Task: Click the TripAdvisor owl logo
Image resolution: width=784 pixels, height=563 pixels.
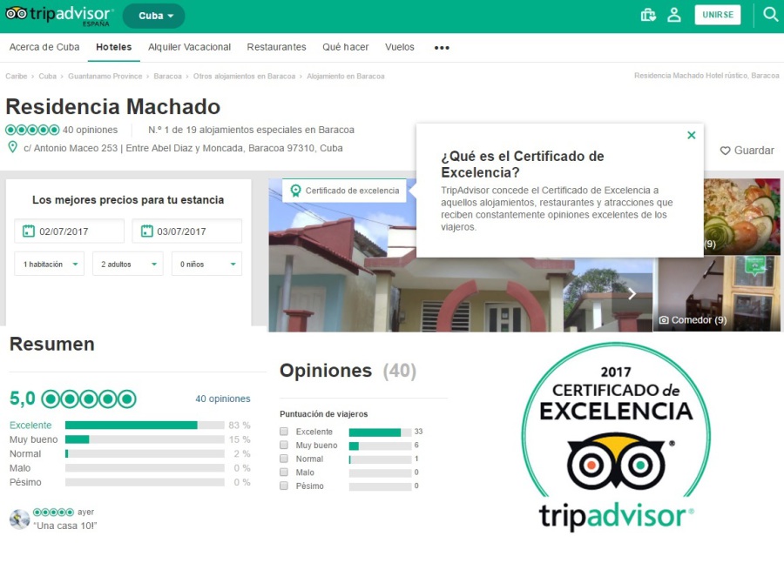Action: [17, 15]
